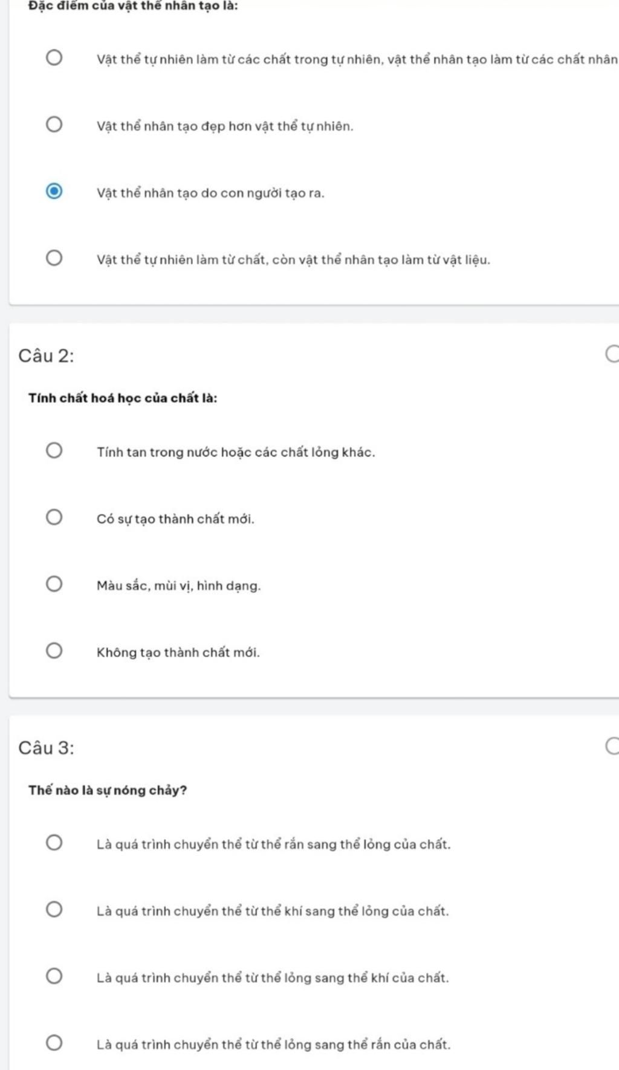Select the selected option "Vật thể nhân tạo do con người tạo ra"
The width and height of the screenshot is (619, 1070).
click(54, 192)
